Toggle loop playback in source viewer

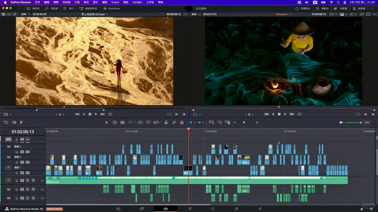[110, 114]
